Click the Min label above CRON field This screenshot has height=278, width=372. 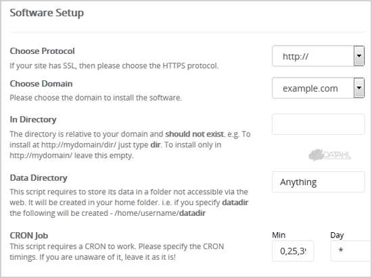279,235
